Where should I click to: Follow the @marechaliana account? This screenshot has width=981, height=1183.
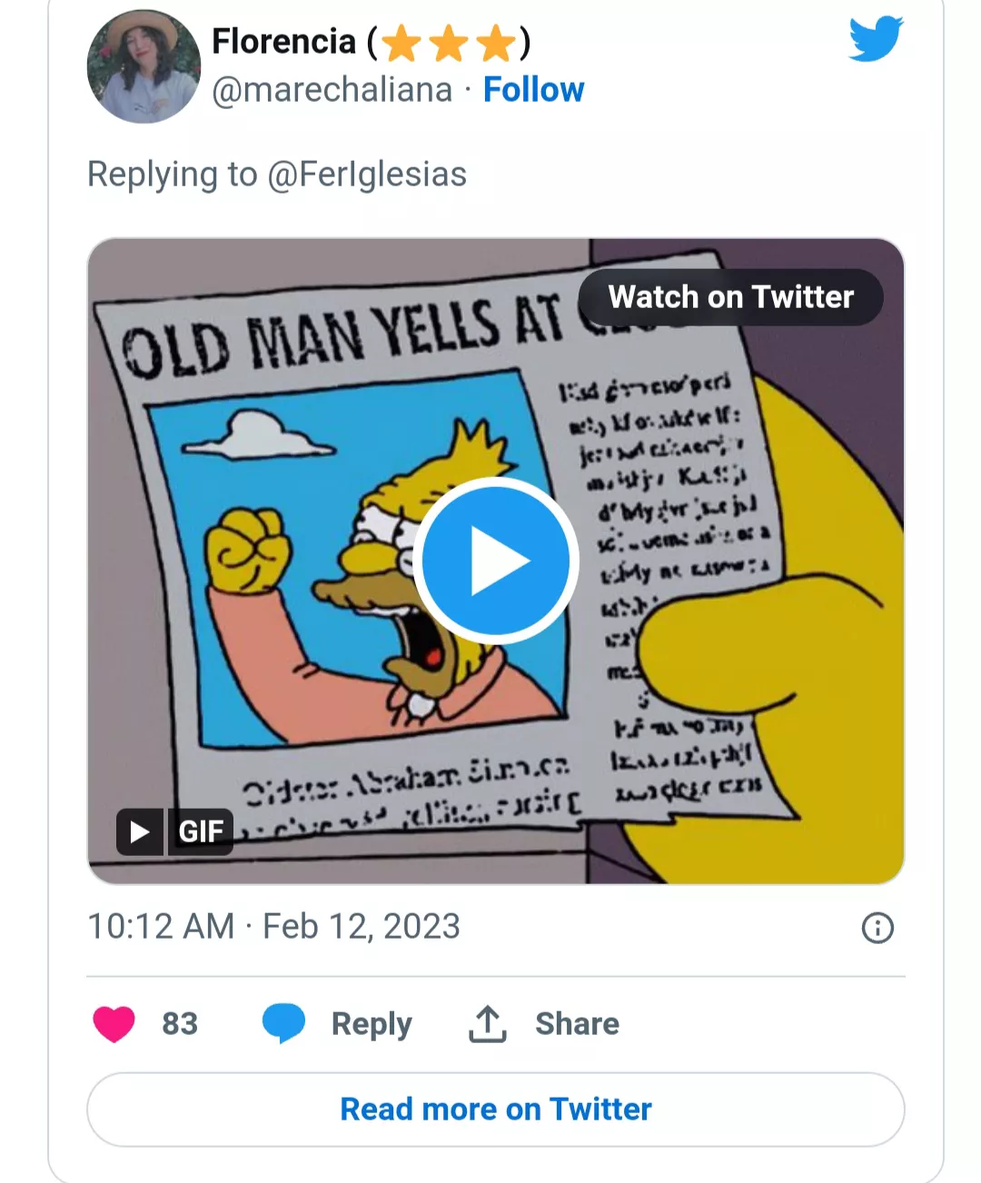click(533, 90)
